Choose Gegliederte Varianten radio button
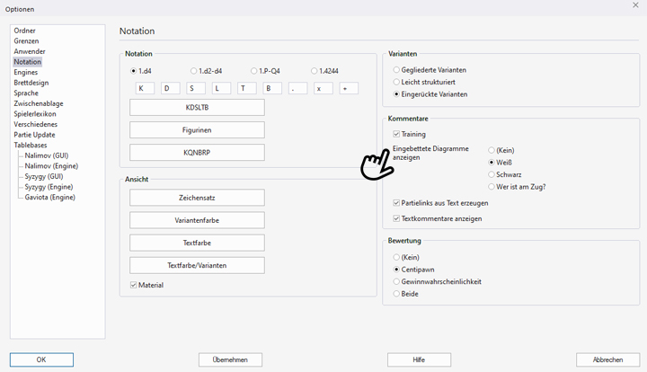 [397, 70]
